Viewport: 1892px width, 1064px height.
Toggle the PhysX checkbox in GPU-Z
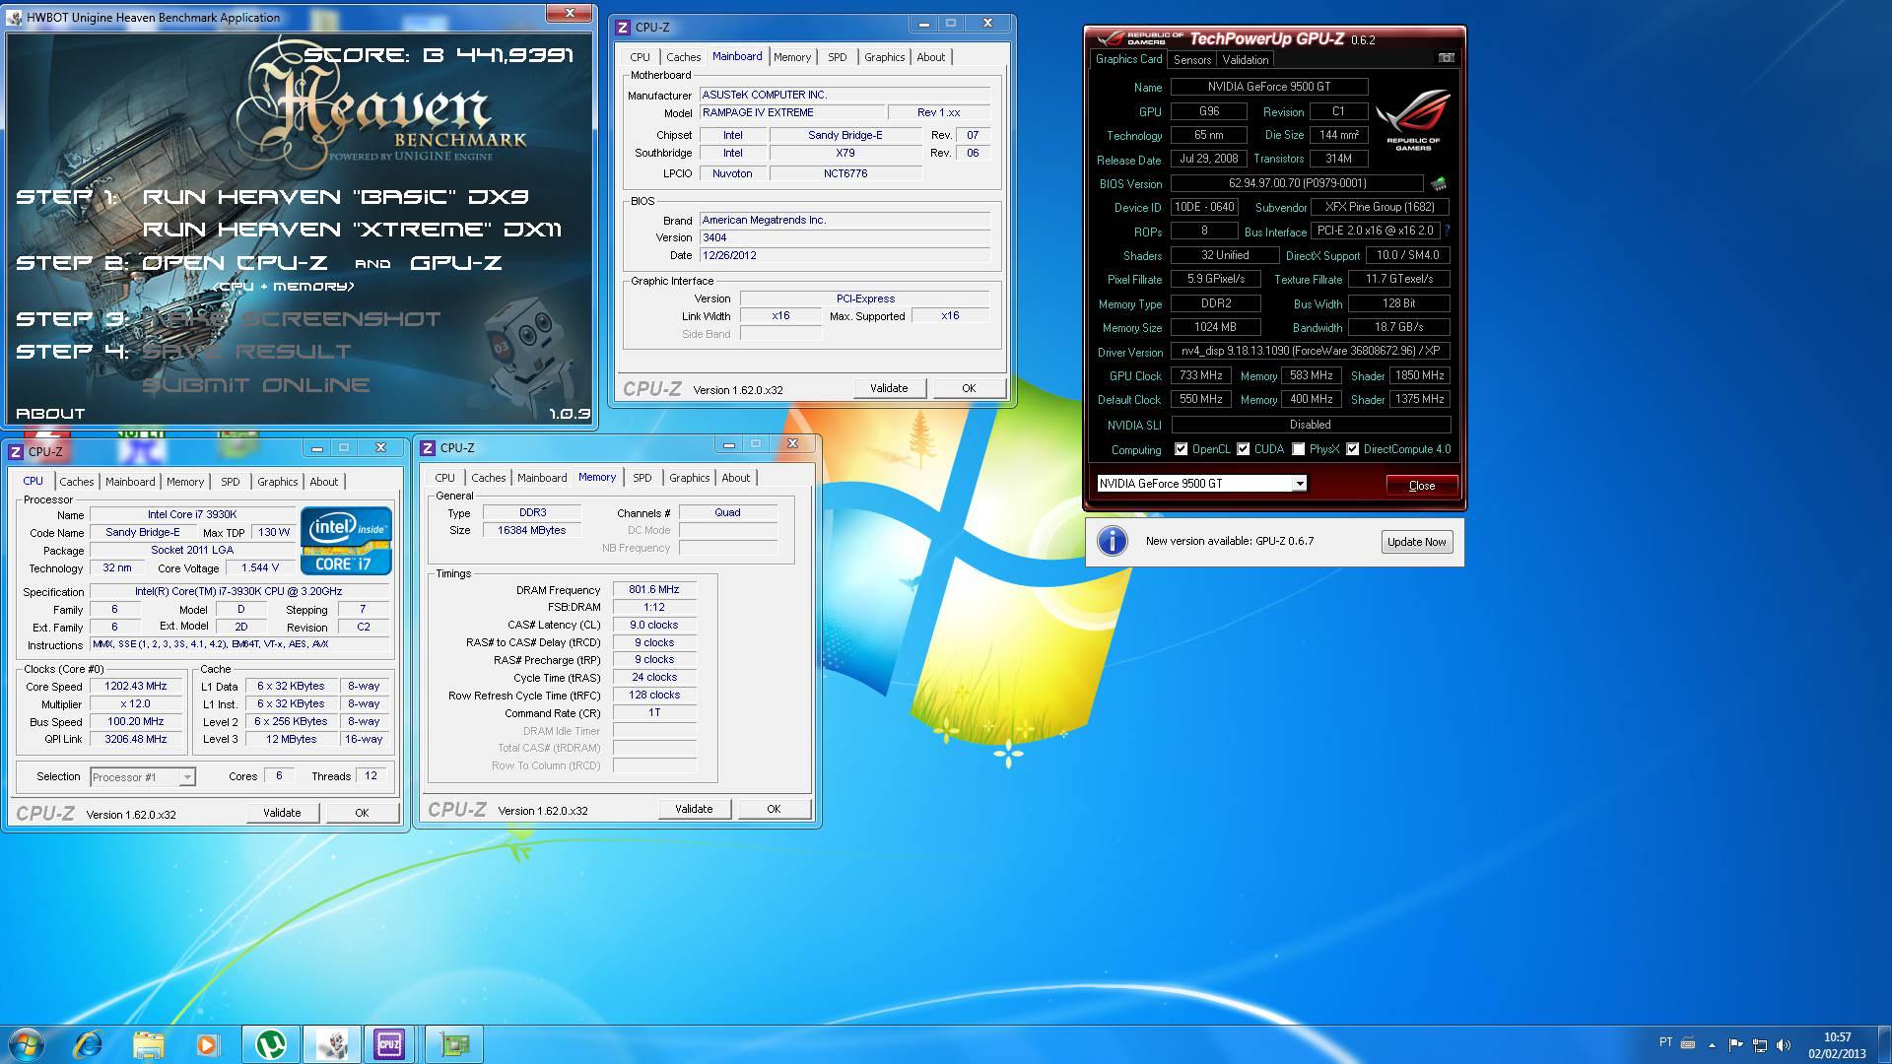[x=1299, y=449]
